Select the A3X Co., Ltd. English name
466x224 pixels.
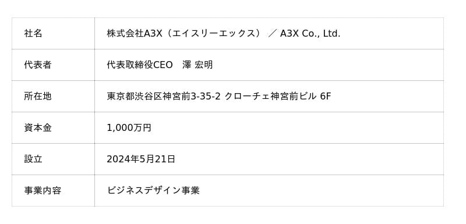[310, 34]
